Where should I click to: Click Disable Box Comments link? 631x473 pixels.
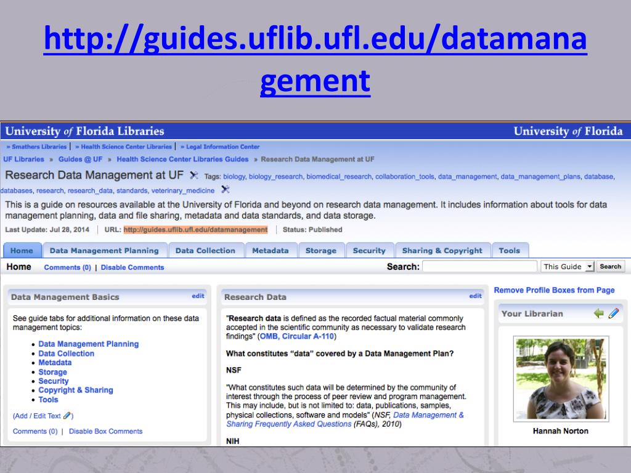coord(105,431)
